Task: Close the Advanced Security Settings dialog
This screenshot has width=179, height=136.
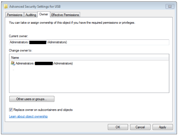Action: 170,6
